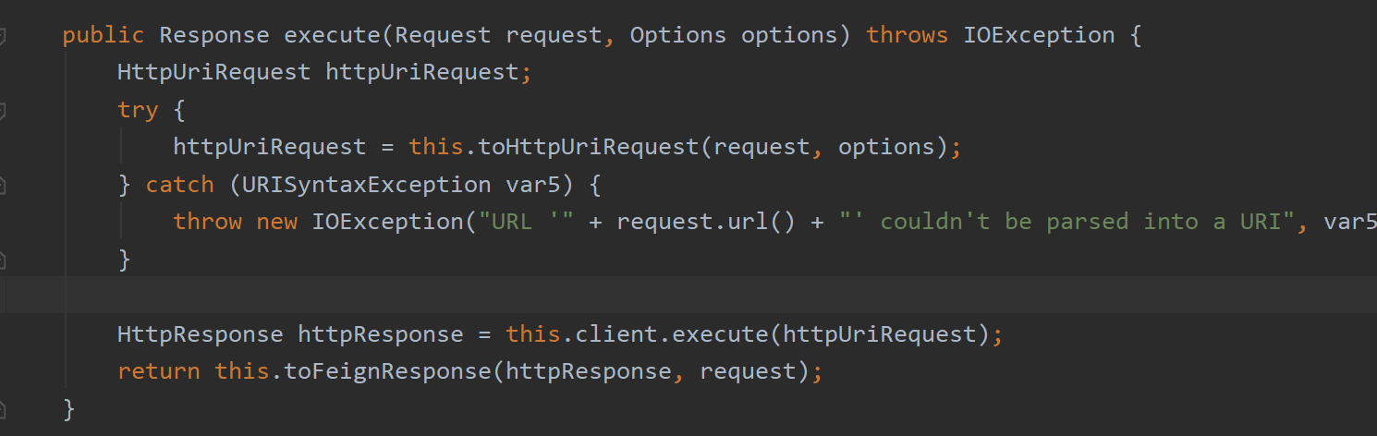Click the HttpResponse type declaration
The height and width of the screenshot is (436, 1377).
(x=201, y=334)
